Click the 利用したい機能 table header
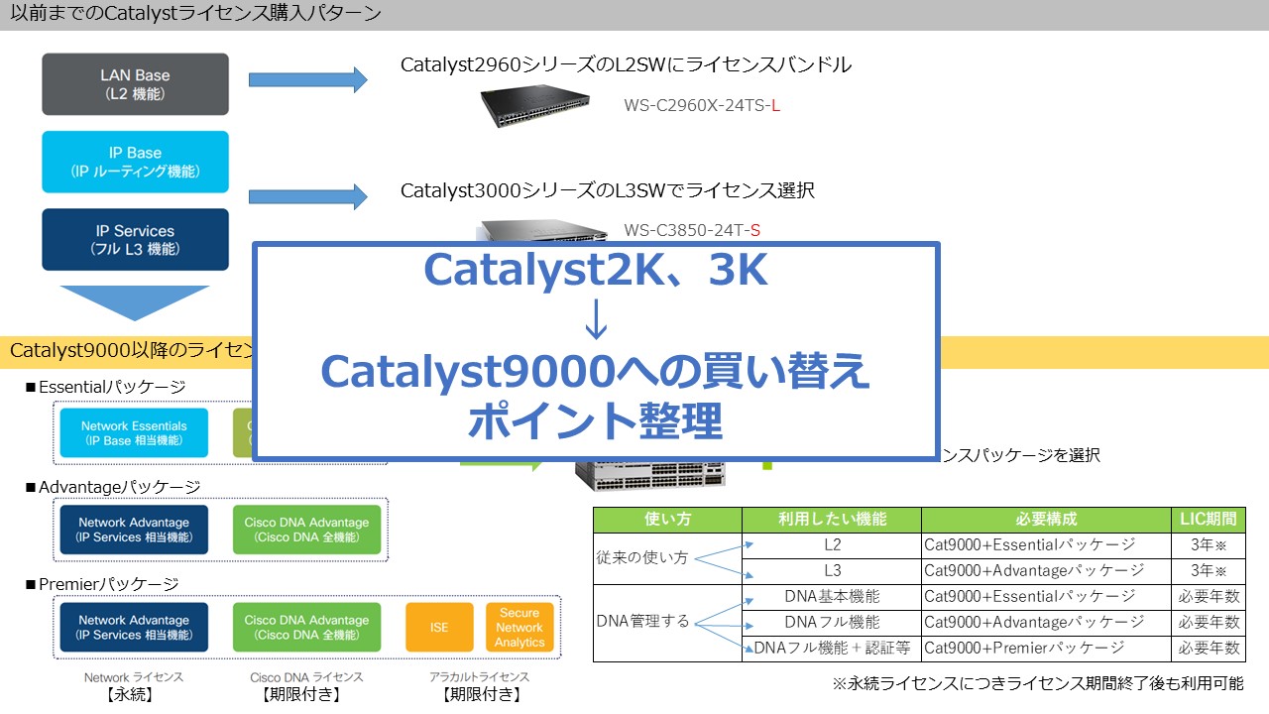This screenshot has height=714, width=1269. [x=832, y=520]
